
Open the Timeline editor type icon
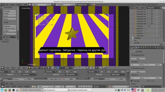(3, 87)
